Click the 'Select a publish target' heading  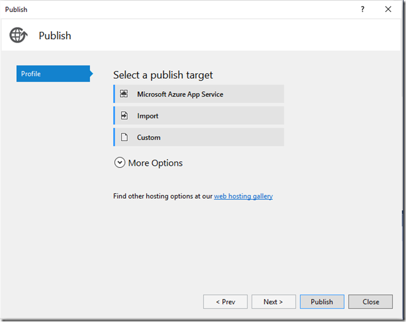pos(163,75)
